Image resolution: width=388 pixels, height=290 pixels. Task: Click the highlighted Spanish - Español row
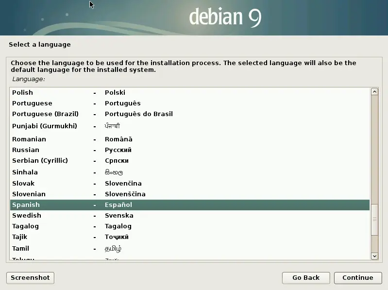click(x=190, y=205)
